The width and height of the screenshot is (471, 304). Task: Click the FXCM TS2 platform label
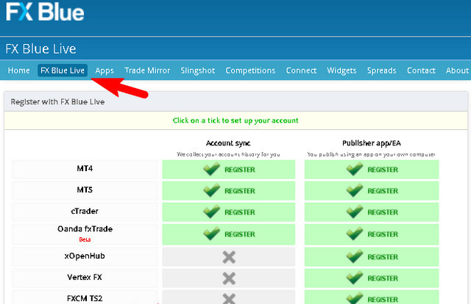coord(85,298)
